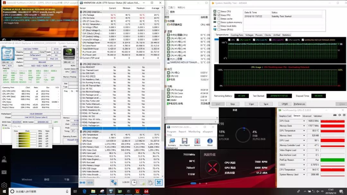The image size is (347, 195).
Task: Uncheck the Stress FPU checkbox
Action: point(219,15)
